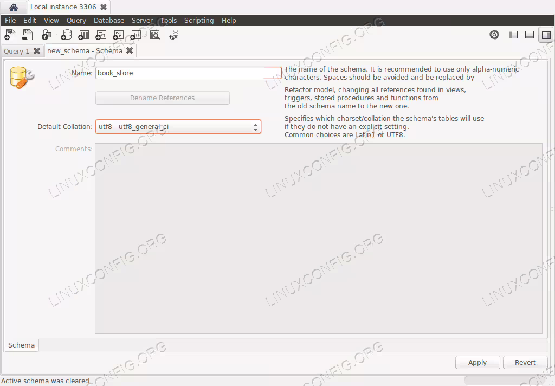Click the 'Active schema was cleared' status text
Screen dimensions: 555x386
tap(46, 381)
